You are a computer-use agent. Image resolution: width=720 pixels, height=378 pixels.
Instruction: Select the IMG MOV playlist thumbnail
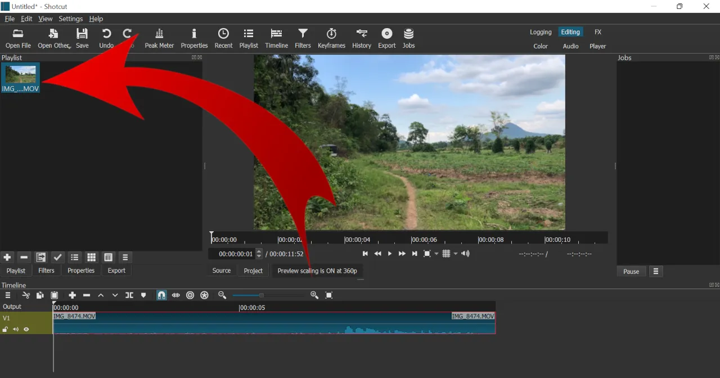tap(20, 78)
